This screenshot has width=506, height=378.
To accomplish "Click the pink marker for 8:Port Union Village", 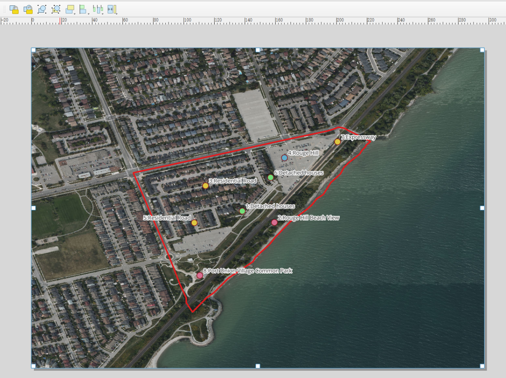I will pyautogui.click(x=200, y=275).
